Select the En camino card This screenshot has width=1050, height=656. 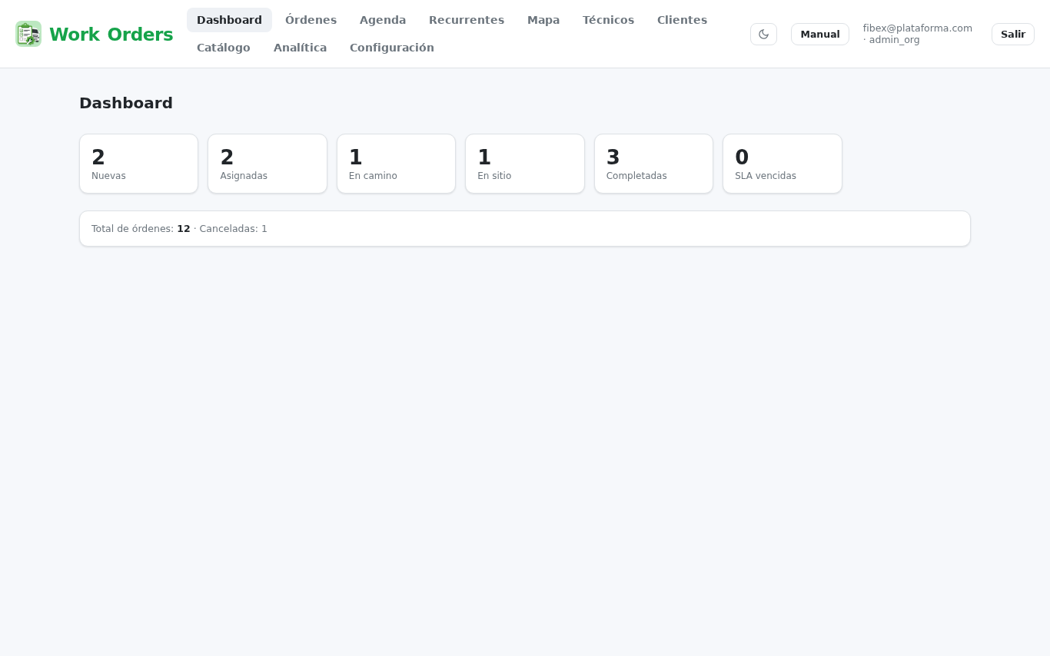click(x=396, y=164)
